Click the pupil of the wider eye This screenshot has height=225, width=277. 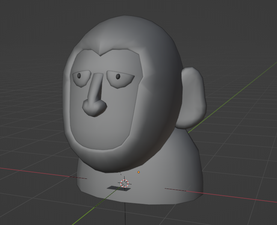pos(118,77)
